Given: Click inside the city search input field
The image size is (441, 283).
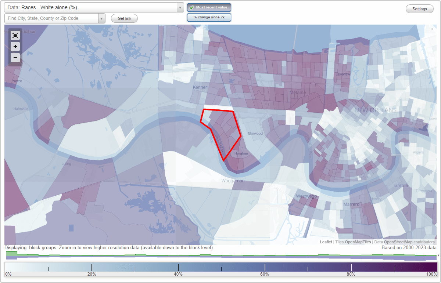Looking at the screenshot, I should point(51,18).
